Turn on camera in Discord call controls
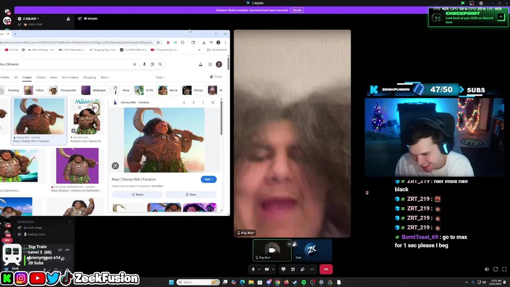Screen dimensions: 510x287 267,269
